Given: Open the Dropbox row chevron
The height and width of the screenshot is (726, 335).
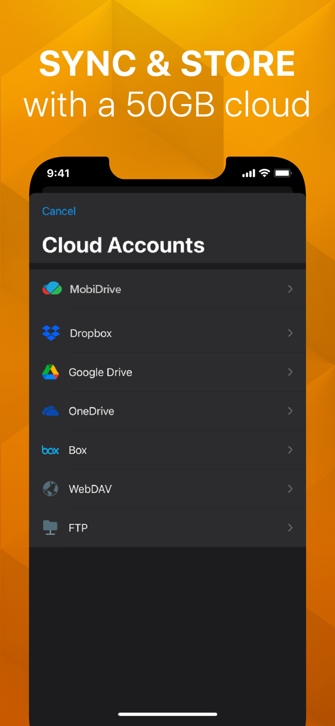Looking at the screenshot, I should click(290, 333).
